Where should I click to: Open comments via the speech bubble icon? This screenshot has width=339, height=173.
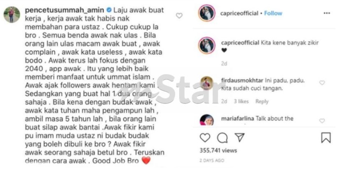[222, 138]
